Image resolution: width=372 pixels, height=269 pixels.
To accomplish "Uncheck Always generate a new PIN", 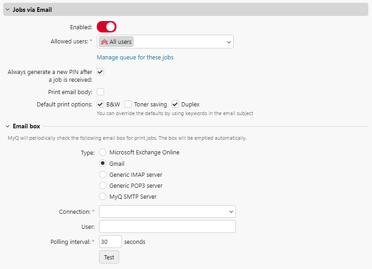I will pyautogui.click(x=100, y=72).
